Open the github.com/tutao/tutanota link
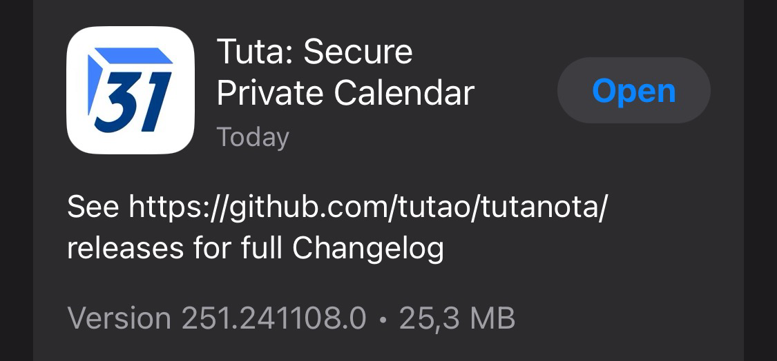Screen dimensions: 777x361 click(x=366, y=207)
